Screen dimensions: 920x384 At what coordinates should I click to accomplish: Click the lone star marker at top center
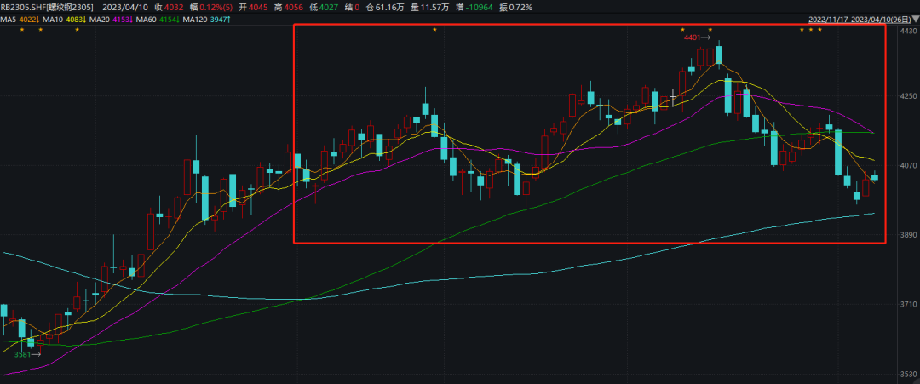point(434,31)
